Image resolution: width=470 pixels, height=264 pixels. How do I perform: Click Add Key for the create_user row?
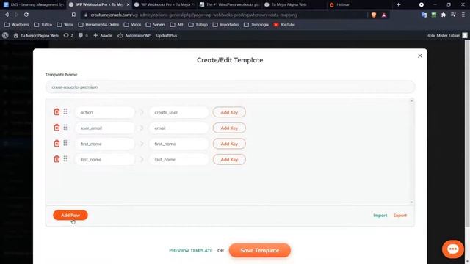coord(229,112)
